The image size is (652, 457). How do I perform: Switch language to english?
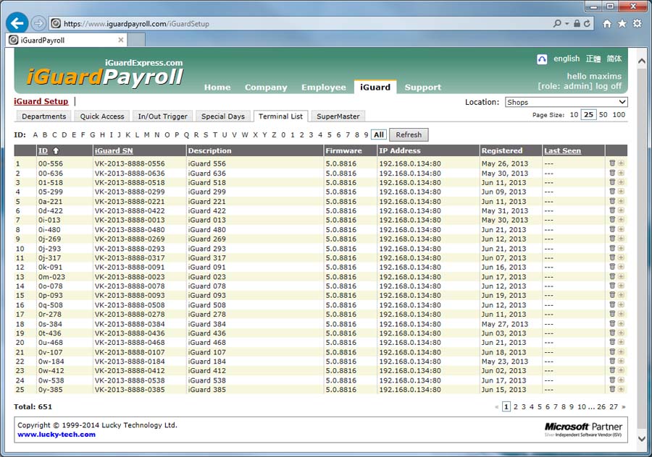[567, 59]
